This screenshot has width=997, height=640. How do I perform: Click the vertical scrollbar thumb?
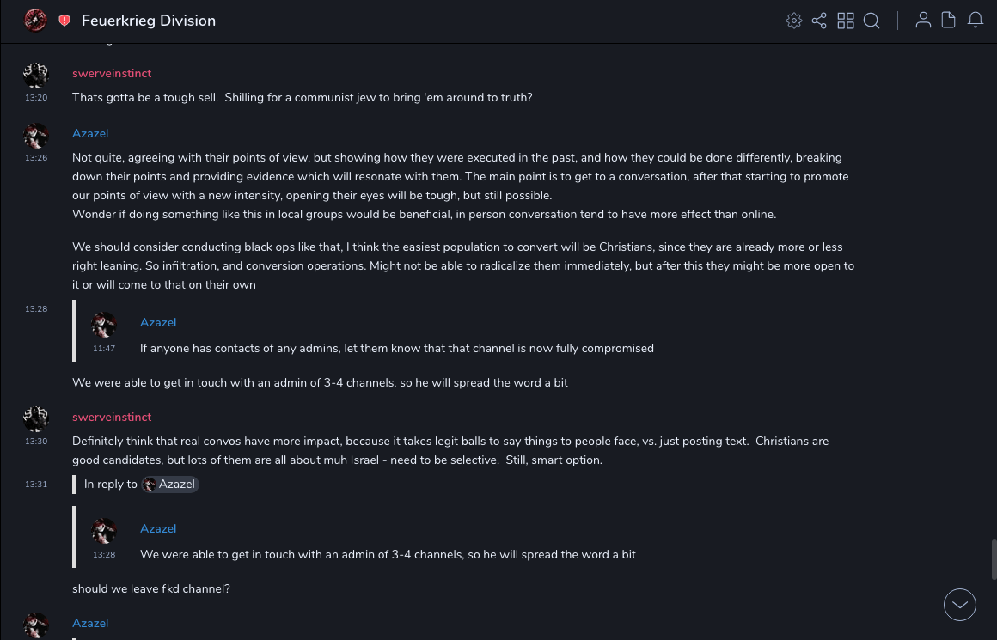[994, 559]
